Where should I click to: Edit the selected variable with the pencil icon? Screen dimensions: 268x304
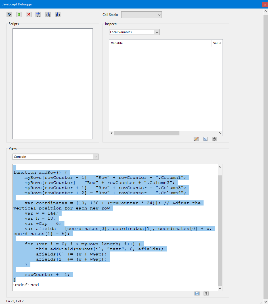click(x=196, y=139)
